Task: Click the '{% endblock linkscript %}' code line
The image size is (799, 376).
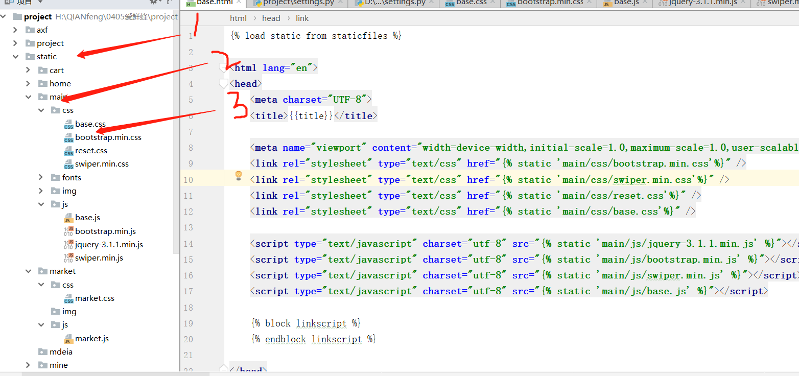Action: point(313,339)
